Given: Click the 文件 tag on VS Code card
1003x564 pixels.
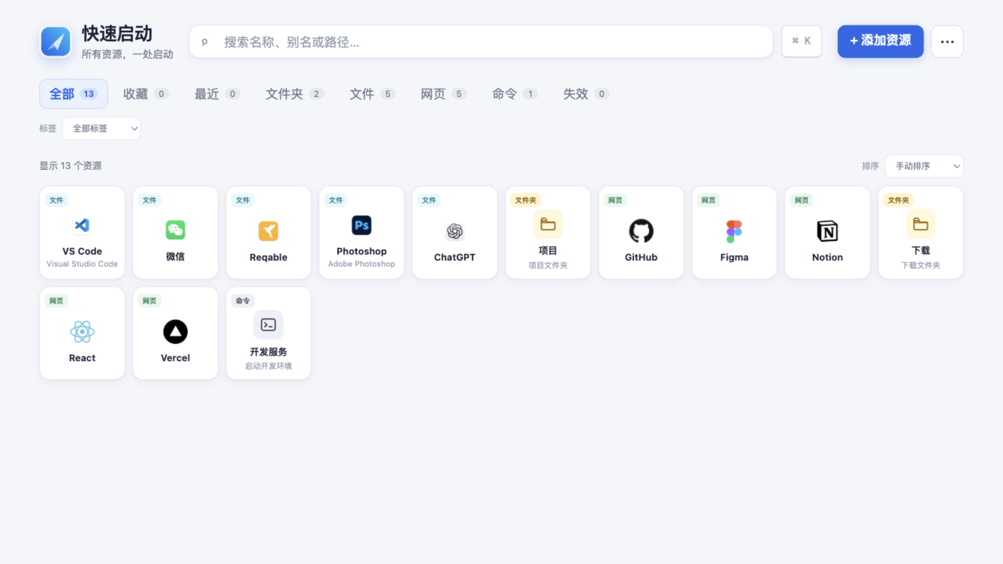Looking at the screenshot, I should (x=56, y=200).
